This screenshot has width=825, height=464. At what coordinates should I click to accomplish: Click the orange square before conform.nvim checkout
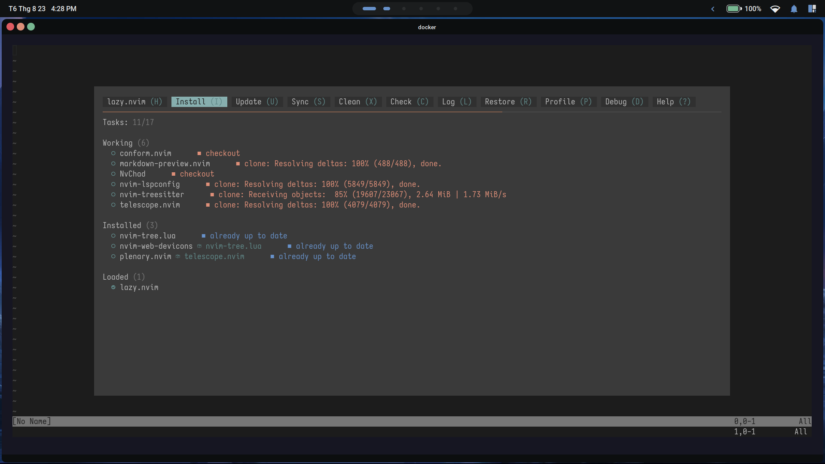(x=199, y=153)
